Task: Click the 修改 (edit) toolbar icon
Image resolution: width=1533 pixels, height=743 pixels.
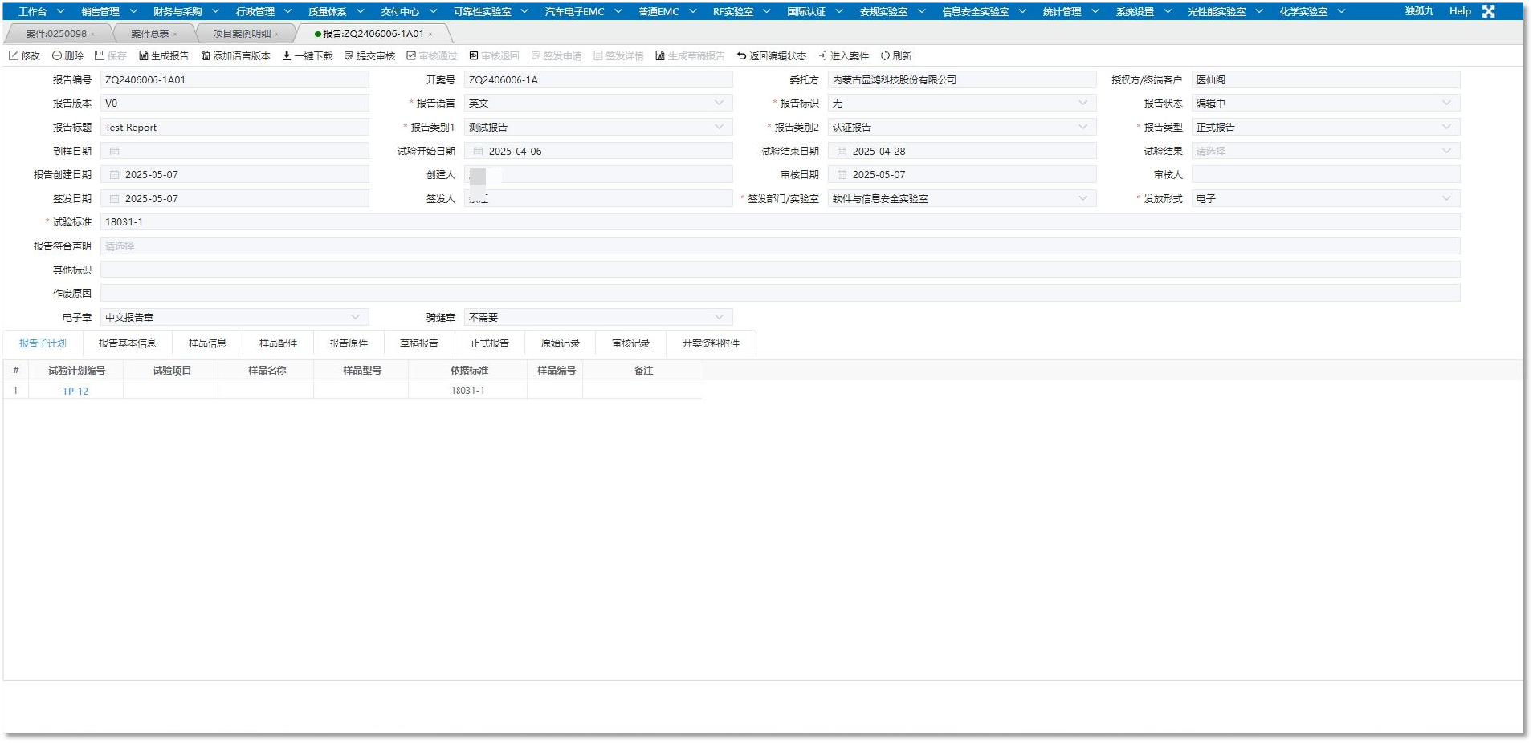Action: pos(14,55)
